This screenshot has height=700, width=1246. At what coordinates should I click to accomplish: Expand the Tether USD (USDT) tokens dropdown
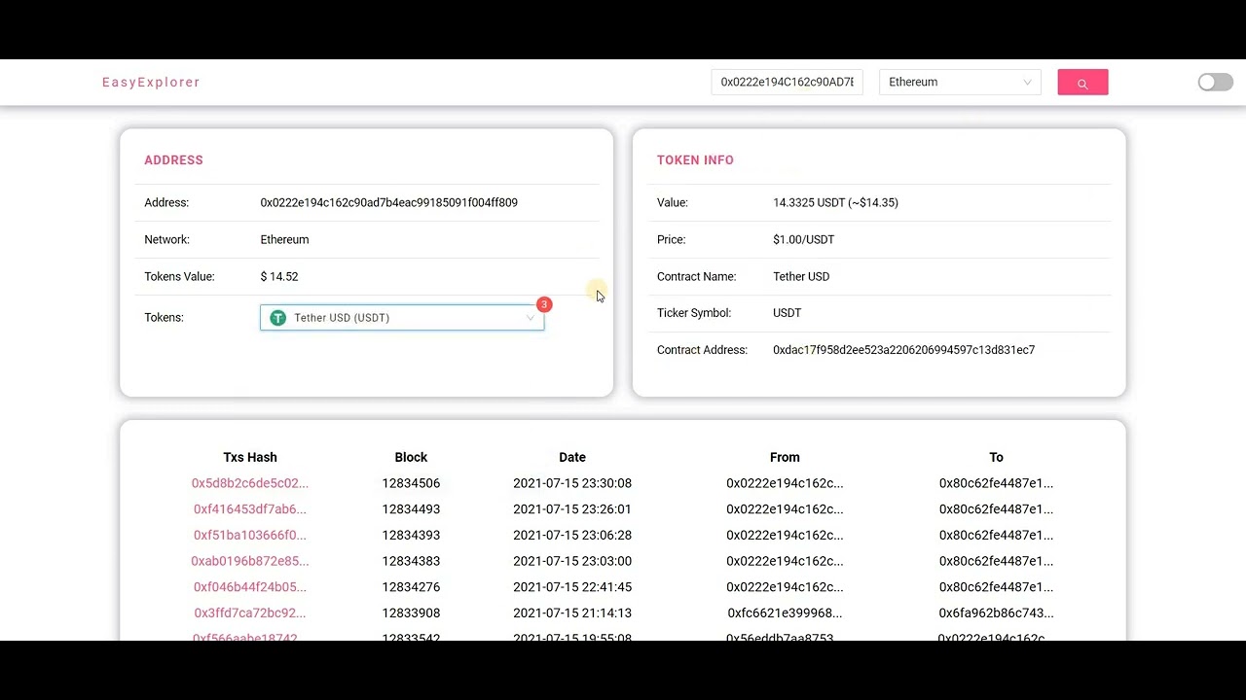click(402, 318)
